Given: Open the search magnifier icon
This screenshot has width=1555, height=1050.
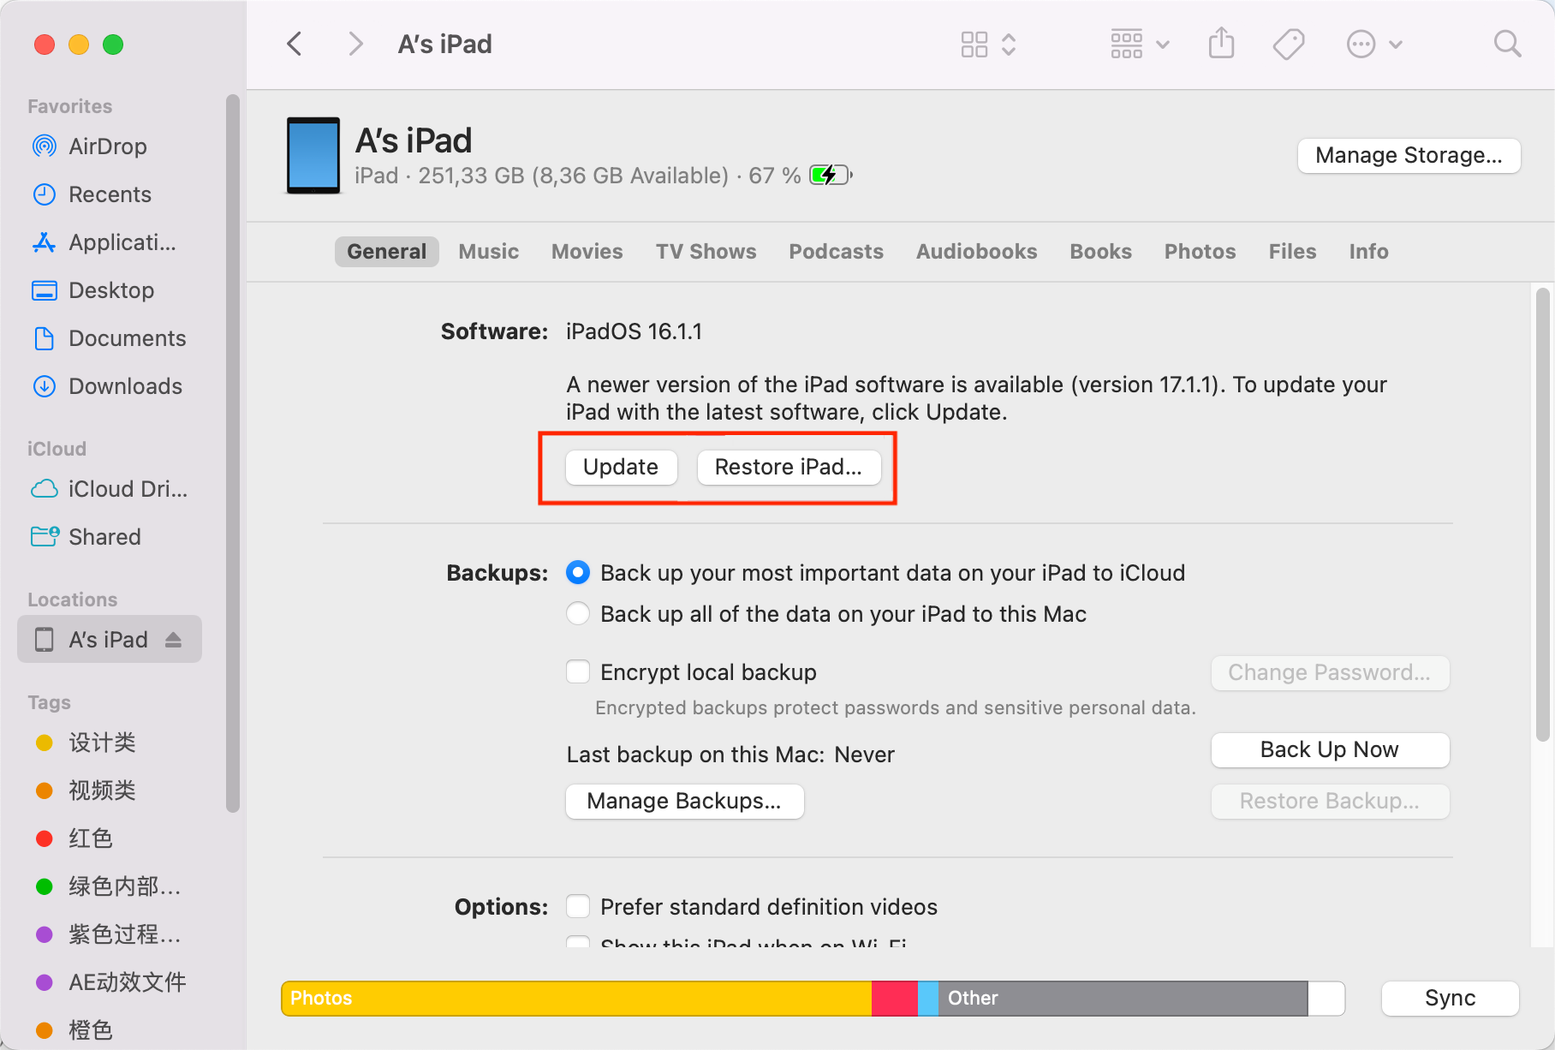Looking at the screenshot, I should pos(1507,44).
